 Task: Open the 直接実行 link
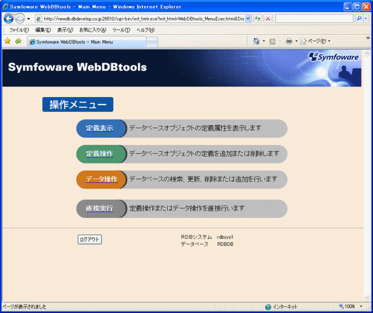coord(99,208)
